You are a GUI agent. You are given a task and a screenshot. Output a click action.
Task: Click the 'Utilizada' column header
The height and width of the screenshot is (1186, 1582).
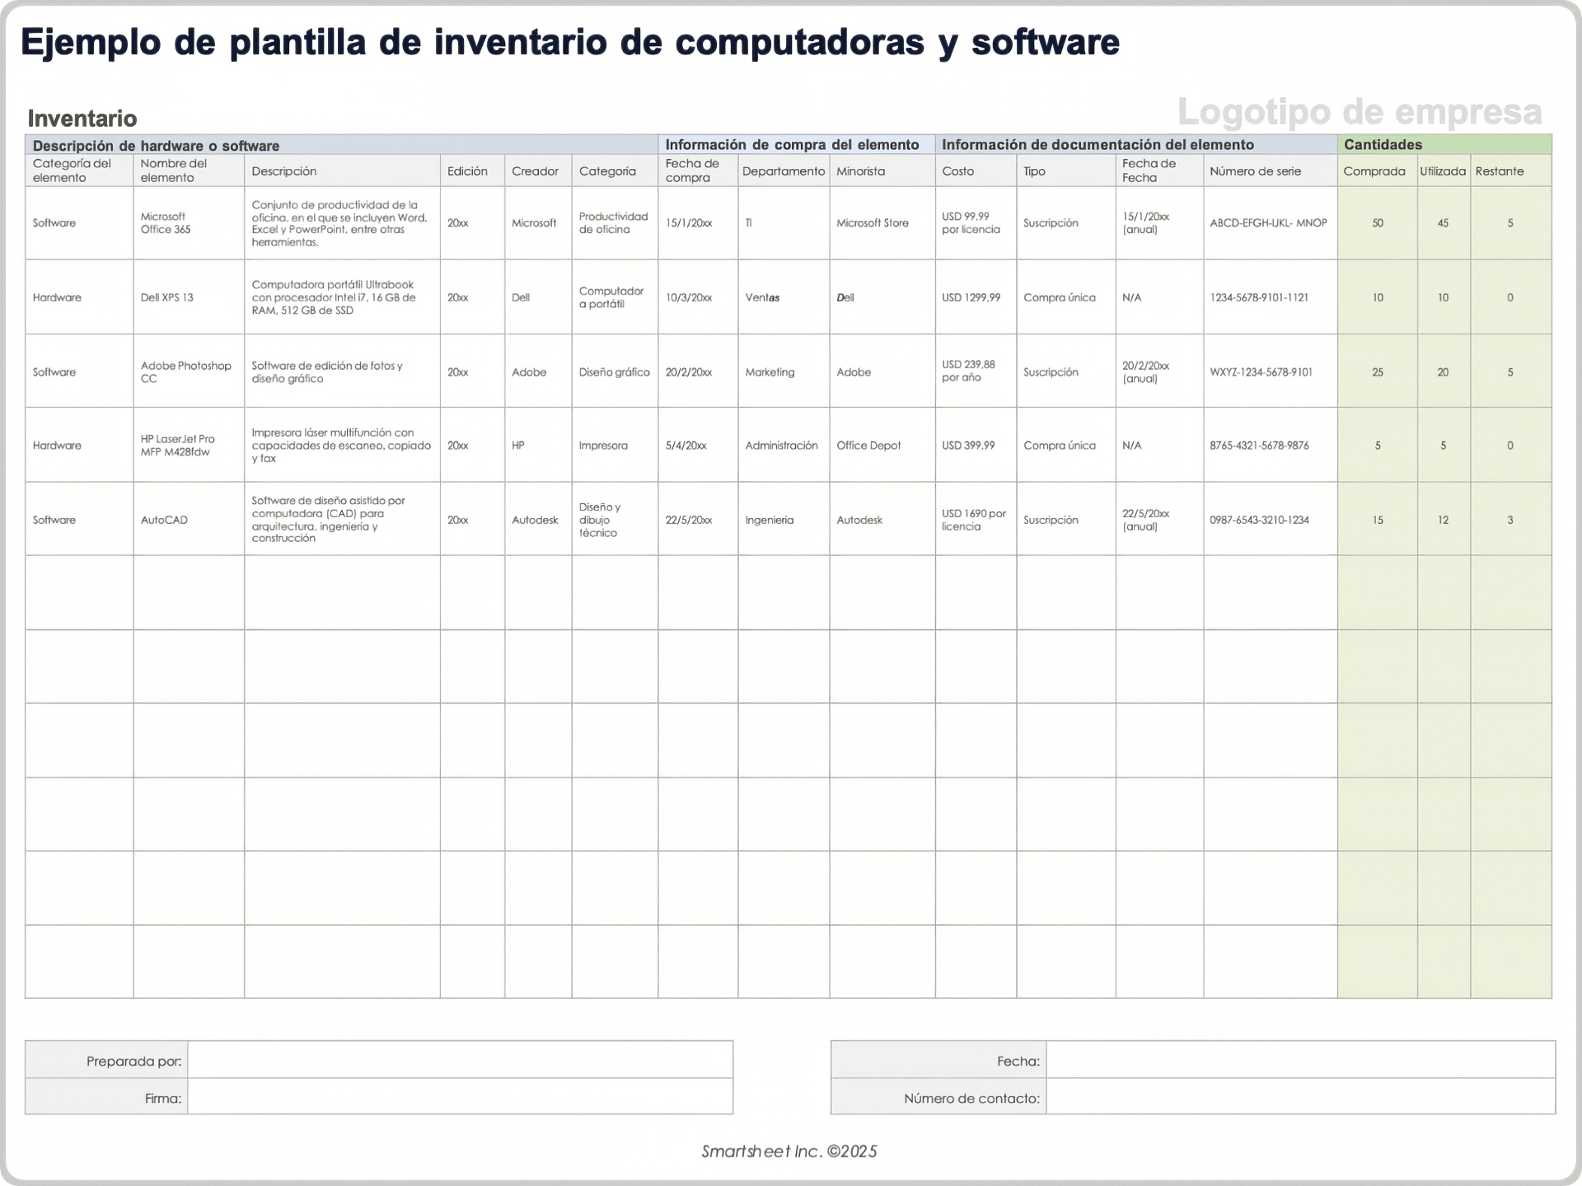coord(1443,170)
